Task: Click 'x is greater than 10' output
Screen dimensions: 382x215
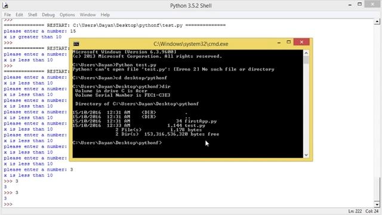Action: (x=33, y=37)
